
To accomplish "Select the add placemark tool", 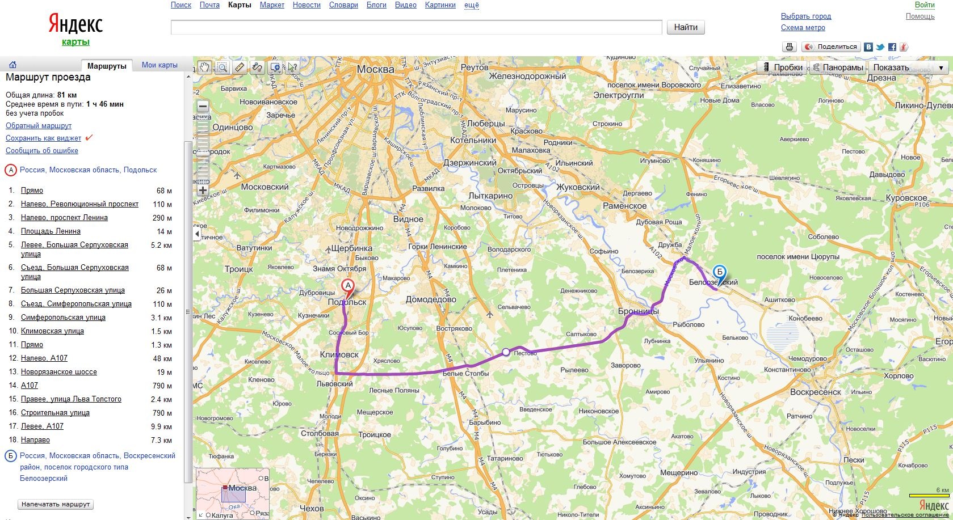I will pos(275,67).
